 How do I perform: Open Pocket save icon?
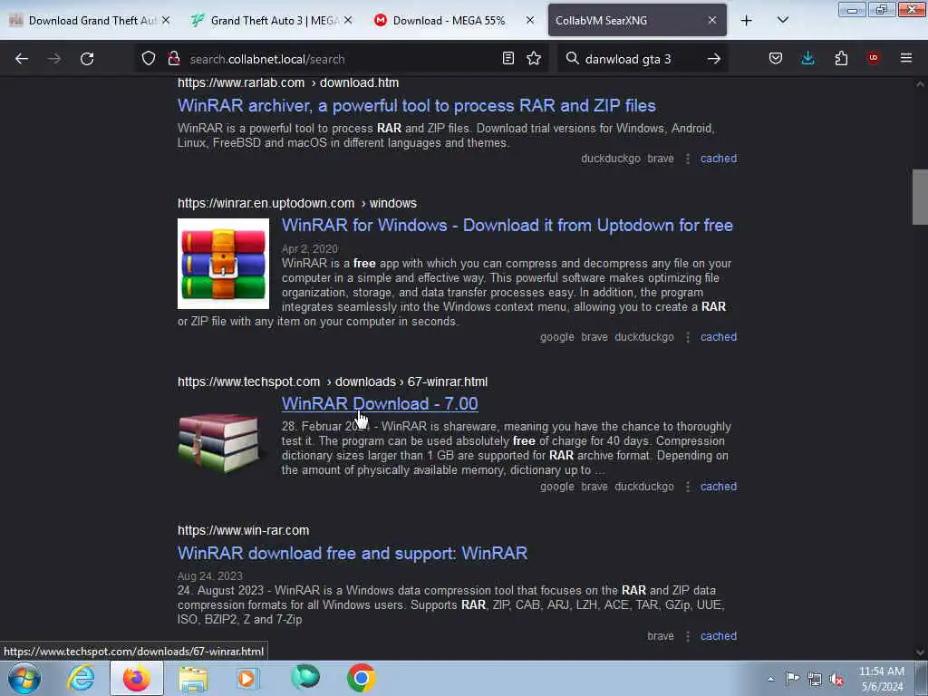tap(776, 59)
